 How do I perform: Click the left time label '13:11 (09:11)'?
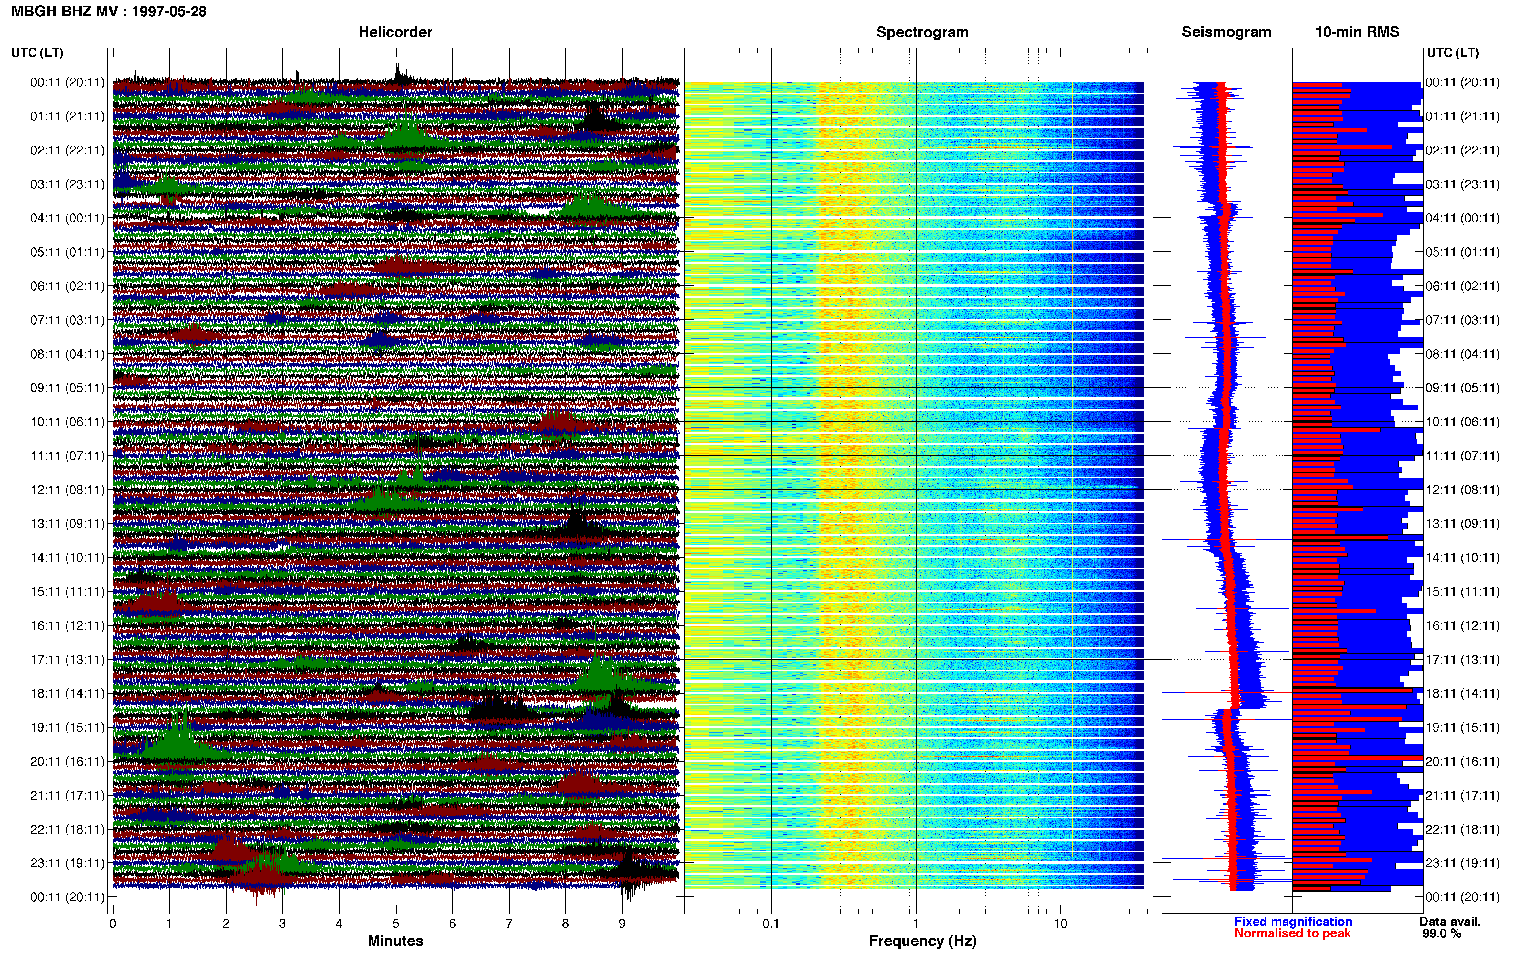[x=67, y=524]
